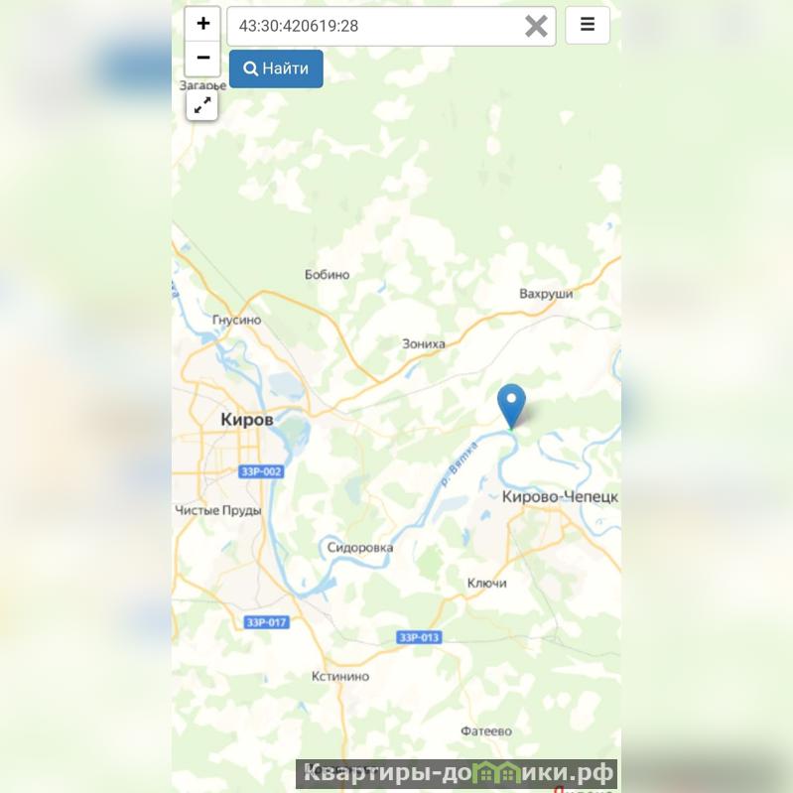
Task: Select the Кирово-Чепецк city label
Action: pos(560,496)
